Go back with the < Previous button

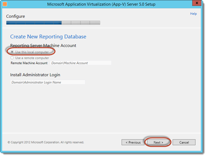click(133, 142)
